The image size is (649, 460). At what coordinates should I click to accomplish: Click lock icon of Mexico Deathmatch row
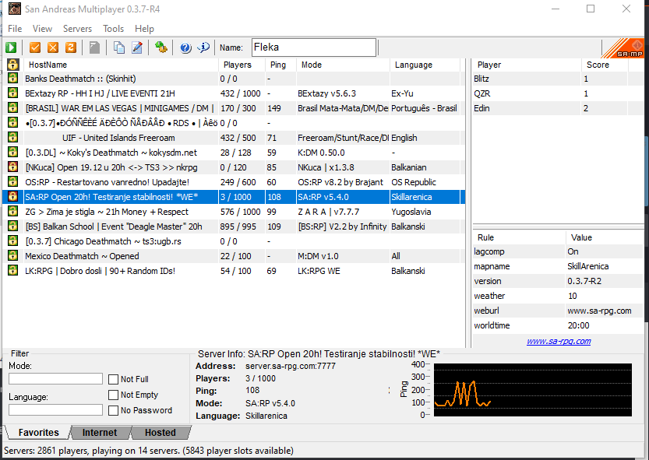click(x=12, y=255)
